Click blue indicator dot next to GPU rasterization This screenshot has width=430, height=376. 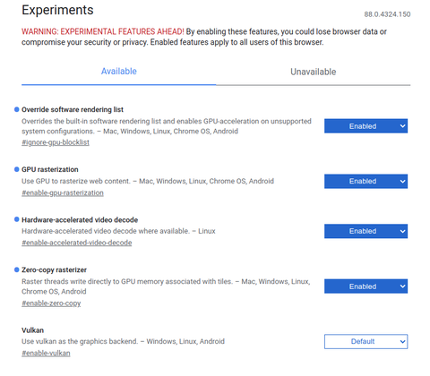(17, 169)
